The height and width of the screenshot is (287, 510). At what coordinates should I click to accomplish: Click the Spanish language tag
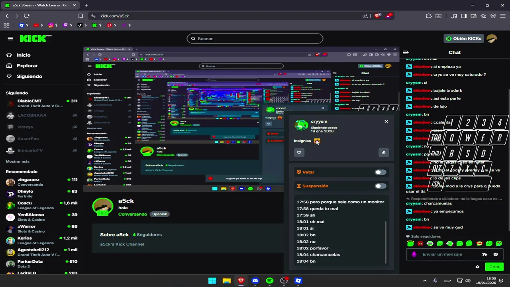click(160, 214)
